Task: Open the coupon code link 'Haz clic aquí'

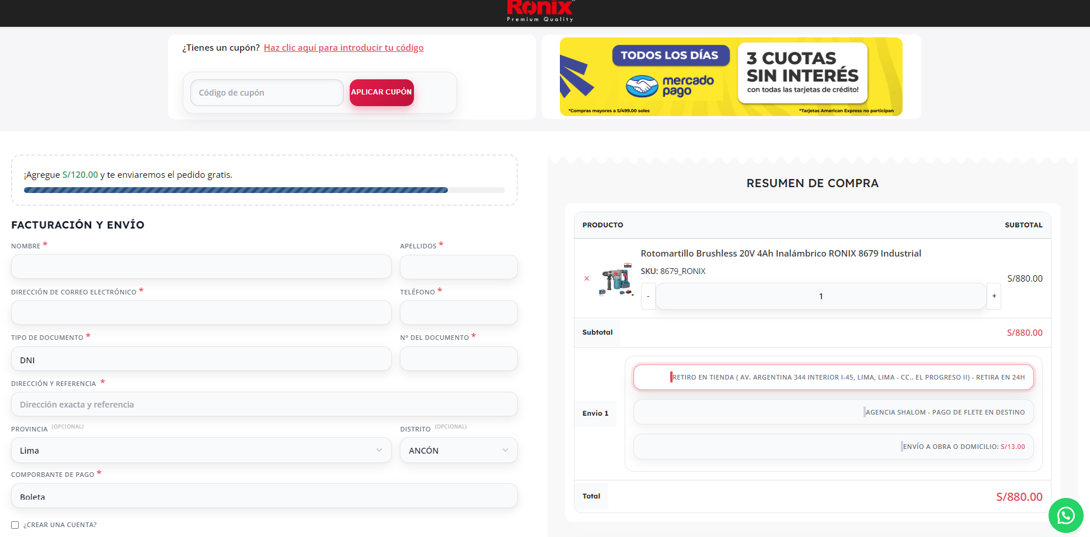Action: point(344,48)
